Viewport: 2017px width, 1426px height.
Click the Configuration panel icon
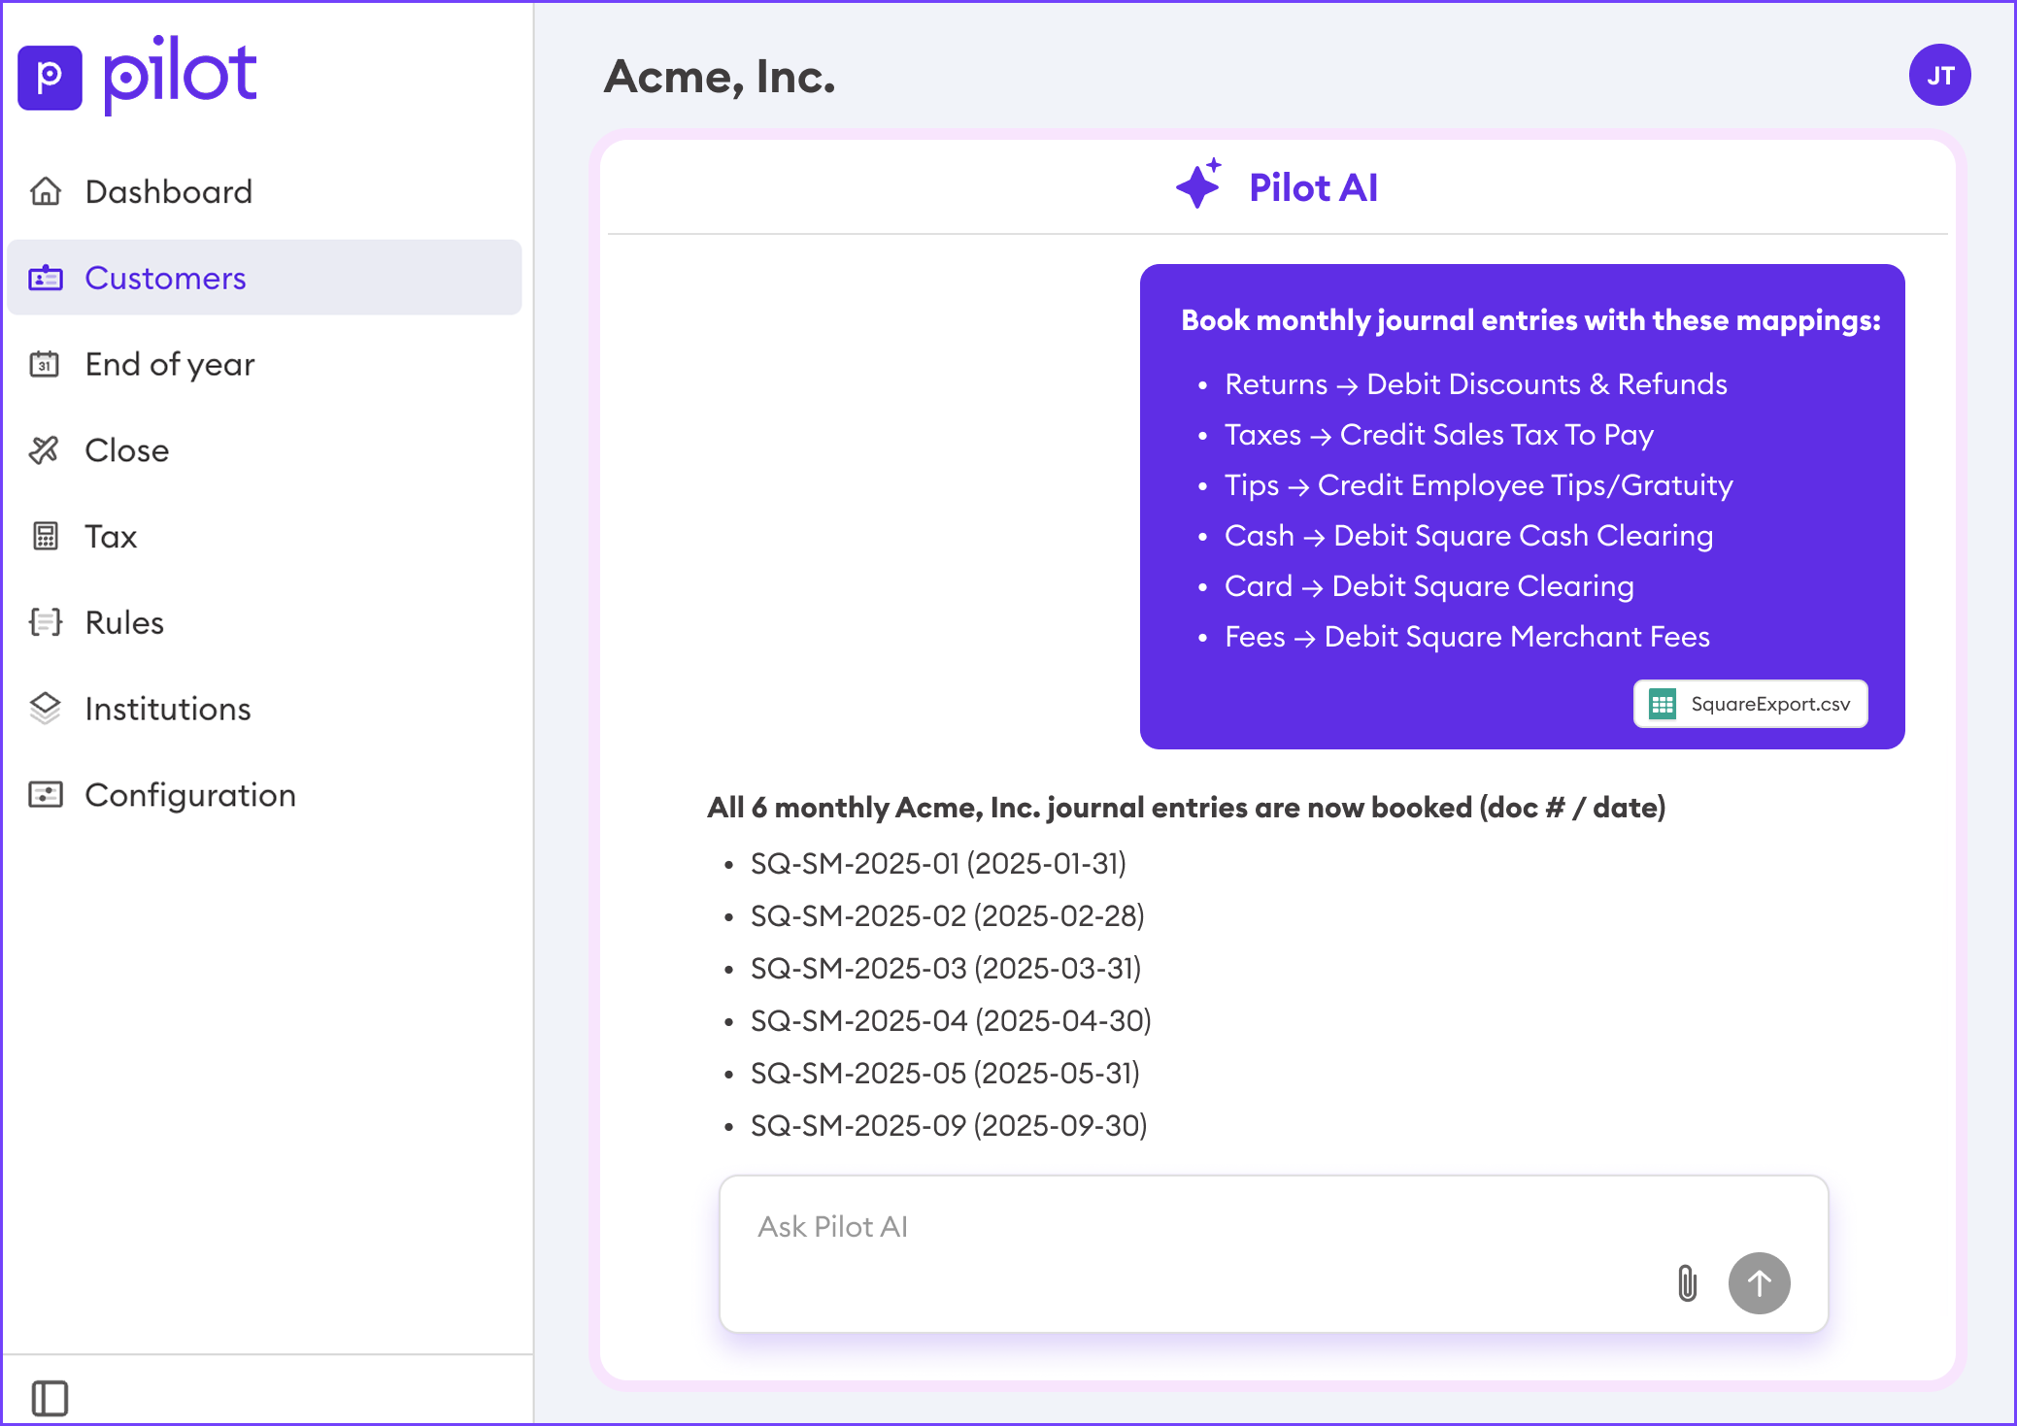pyautogui.click(x=46, y=795)
